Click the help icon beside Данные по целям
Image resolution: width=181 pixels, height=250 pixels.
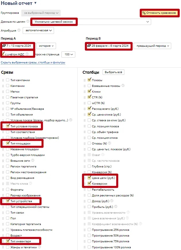(x=28, y=22)
